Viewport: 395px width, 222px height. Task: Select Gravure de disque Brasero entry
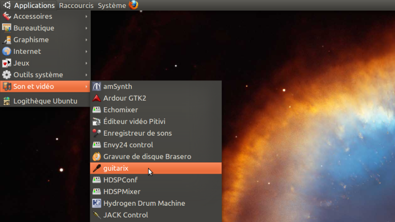[x=156, y=156]
